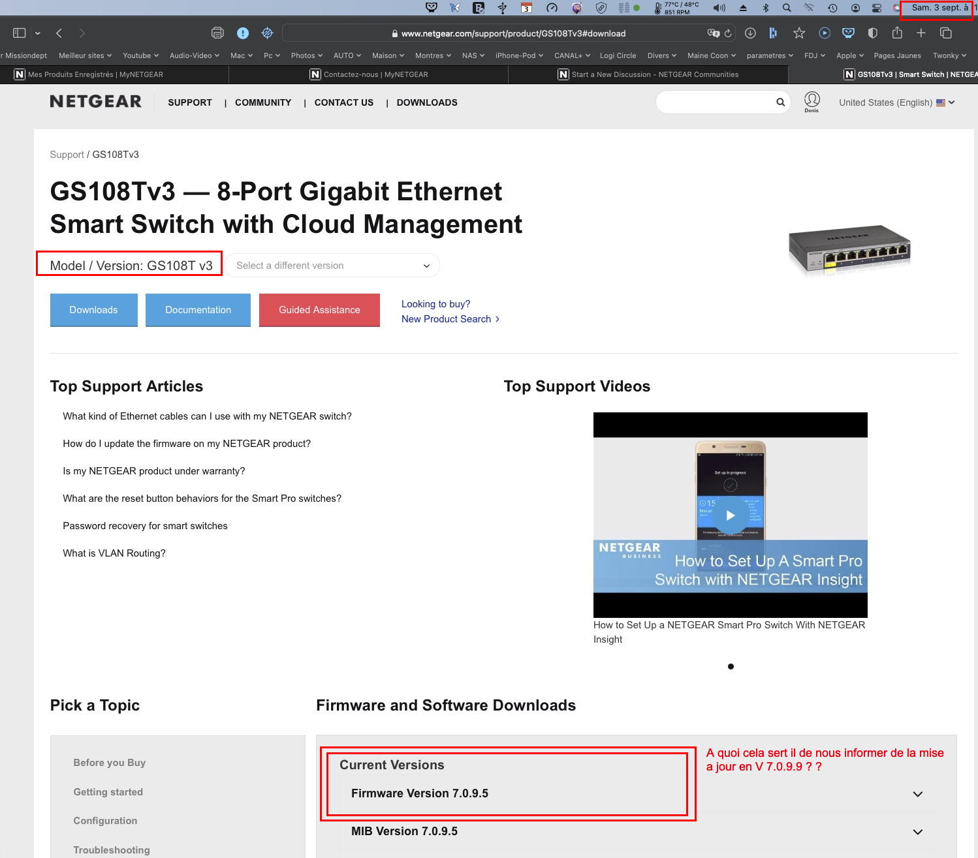
Task: Click the NETGEAR logo
Action: coord(95,100)
